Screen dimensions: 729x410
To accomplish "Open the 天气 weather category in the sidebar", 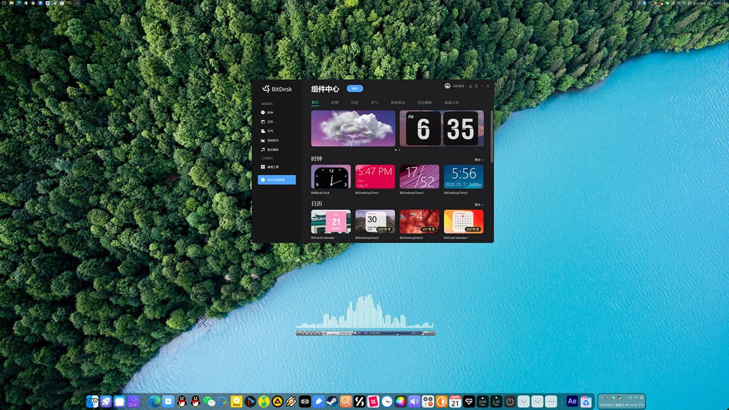I will (x=269, y=131).
